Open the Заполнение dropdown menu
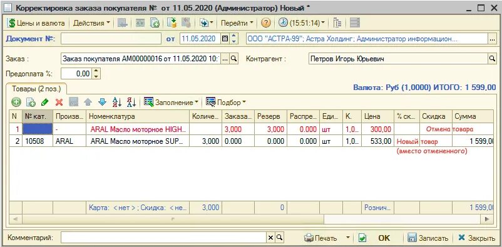502x247 pixels. coord(172,103)
